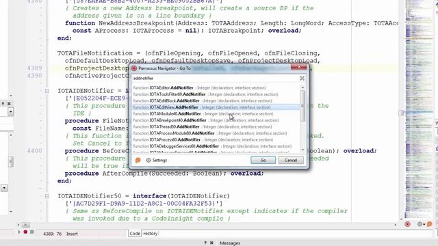The width and height of the screenshot is (438, 246).
Task: Click the results list scroll up arrow
Action: coord(302,87)
